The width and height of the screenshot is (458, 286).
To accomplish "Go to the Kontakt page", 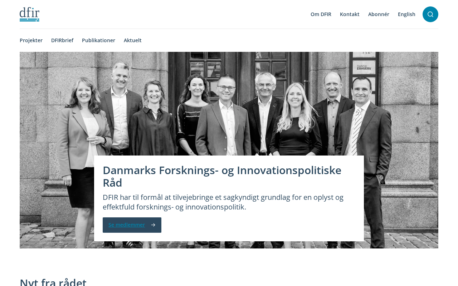I will [x=350, y=14].
